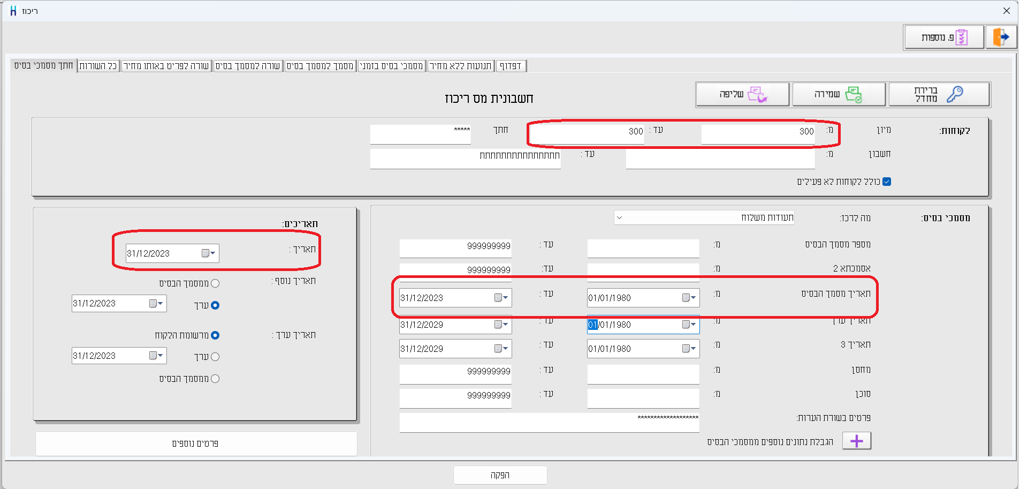Click חשבון עד field with תתתתת
Screen dimensions: 1020x489
point(465,159)
